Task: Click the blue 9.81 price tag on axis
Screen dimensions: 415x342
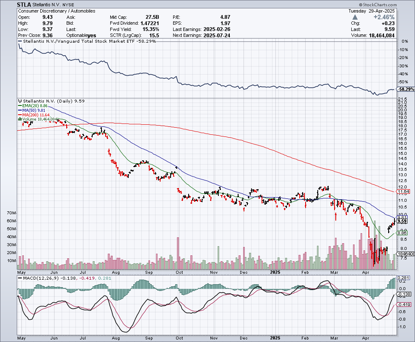Action: 402,217
